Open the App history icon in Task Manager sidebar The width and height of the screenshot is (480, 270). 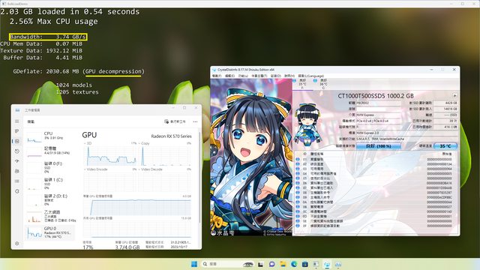coord(17,151)
